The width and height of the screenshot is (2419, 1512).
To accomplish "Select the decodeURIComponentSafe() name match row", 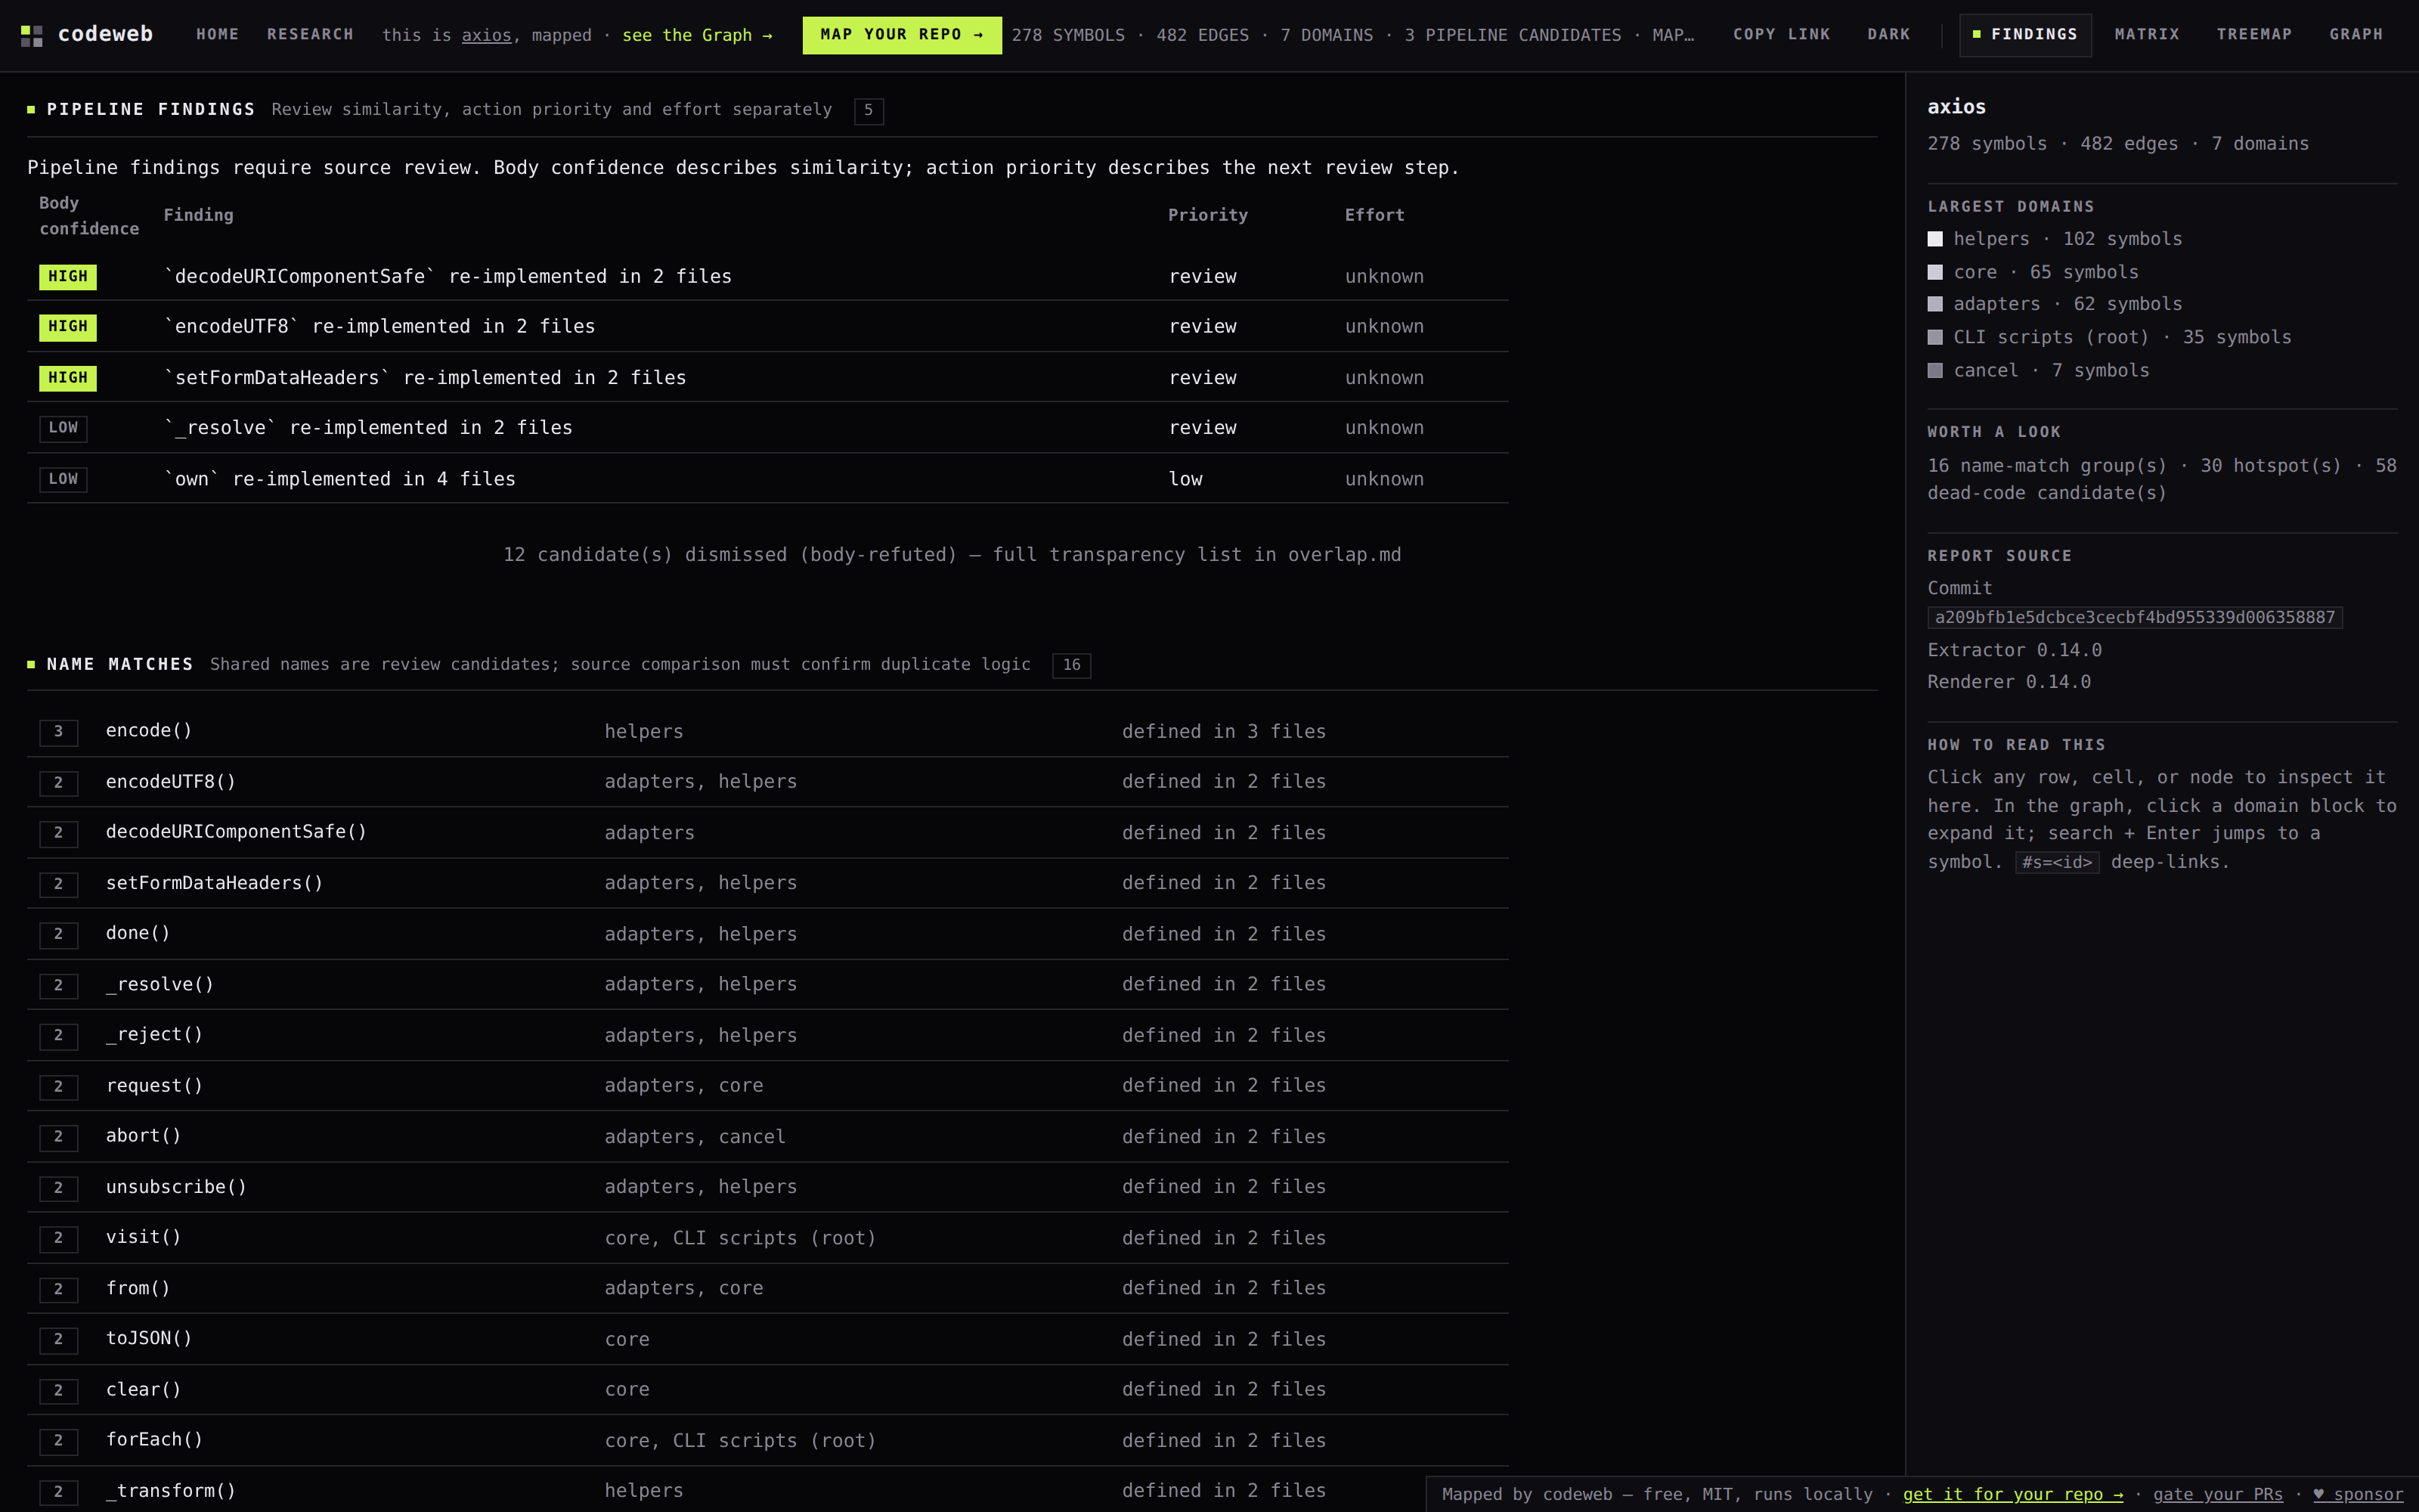I will tap(768, 832).
